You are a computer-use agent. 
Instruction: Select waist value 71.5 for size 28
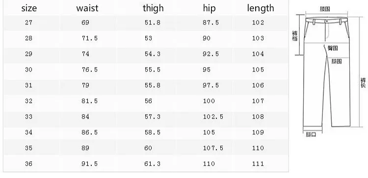pyautogui.click(x=89, y=38)
